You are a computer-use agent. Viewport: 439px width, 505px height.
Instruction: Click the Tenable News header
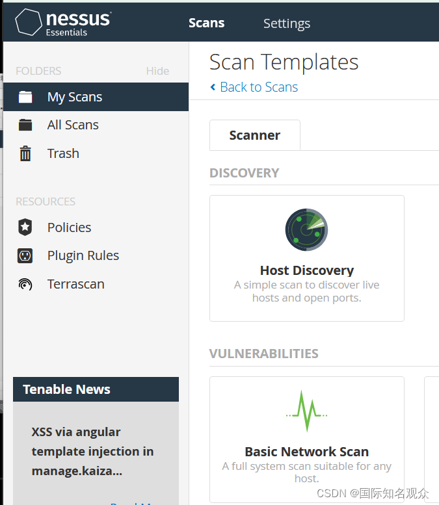96,389
